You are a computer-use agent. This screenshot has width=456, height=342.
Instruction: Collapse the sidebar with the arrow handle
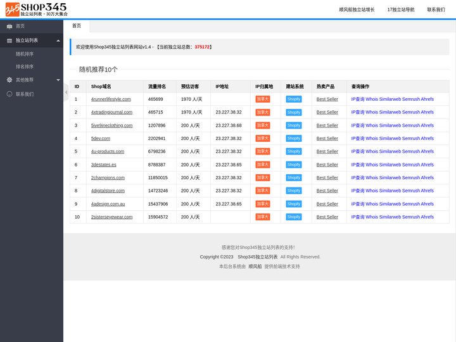[66, 92]
